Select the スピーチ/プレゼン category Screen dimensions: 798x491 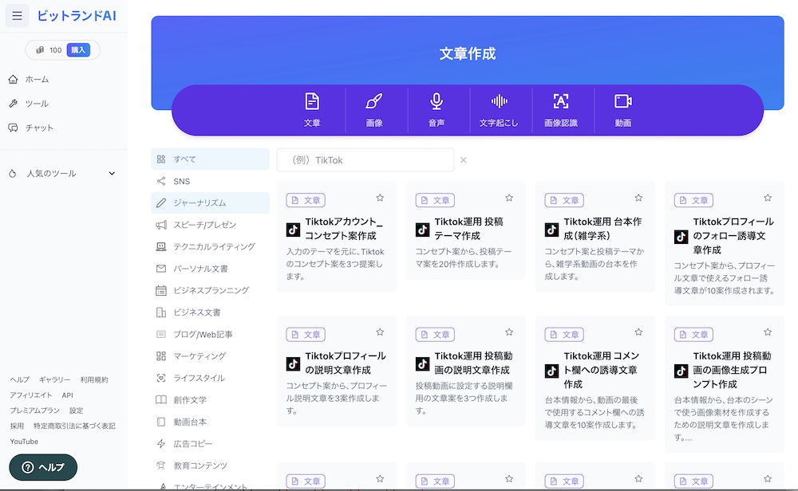click(x=210, y=225)
